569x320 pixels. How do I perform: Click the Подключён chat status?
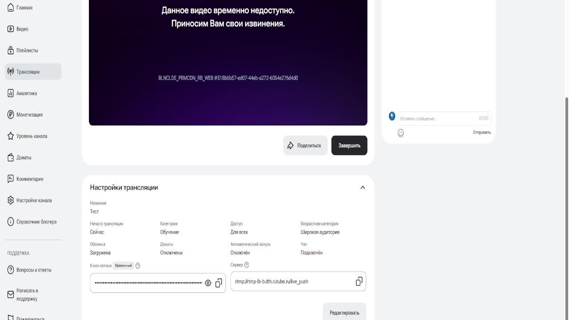312,252
